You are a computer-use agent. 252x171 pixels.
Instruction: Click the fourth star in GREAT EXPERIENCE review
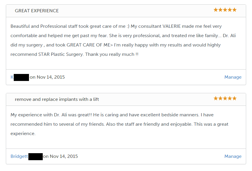pos(230,10)
